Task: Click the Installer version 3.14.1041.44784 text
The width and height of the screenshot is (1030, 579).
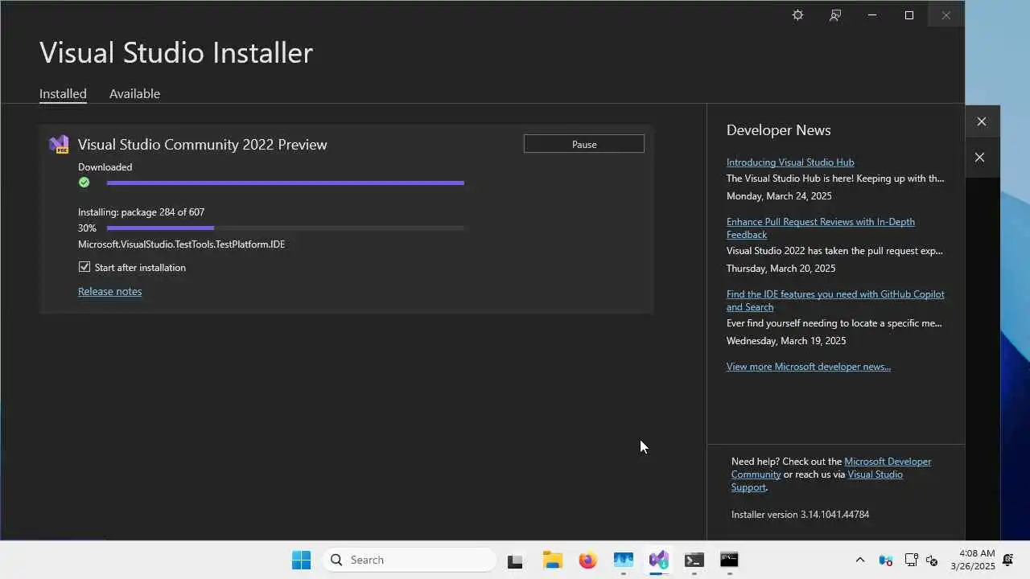Action: pyautogui.click(x=800, y=514)
